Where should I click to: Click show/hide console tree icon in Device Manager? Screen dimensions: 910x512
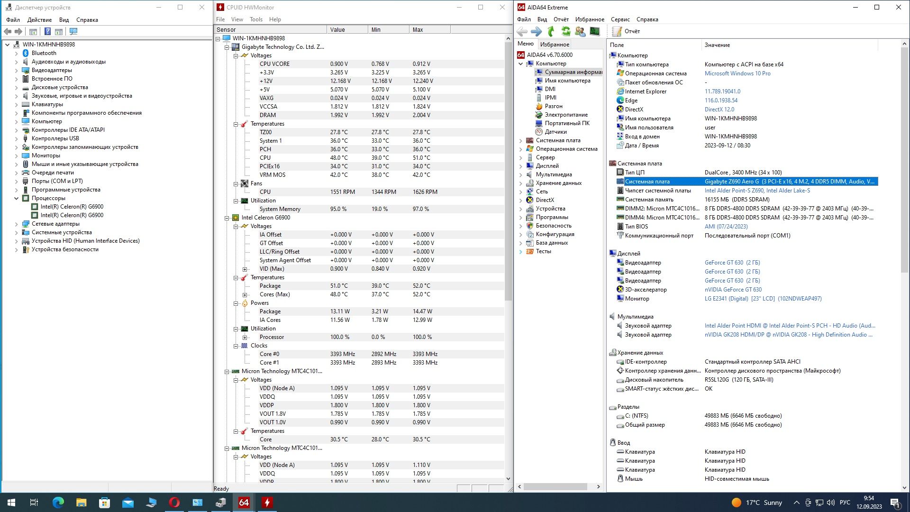[33, 31]
